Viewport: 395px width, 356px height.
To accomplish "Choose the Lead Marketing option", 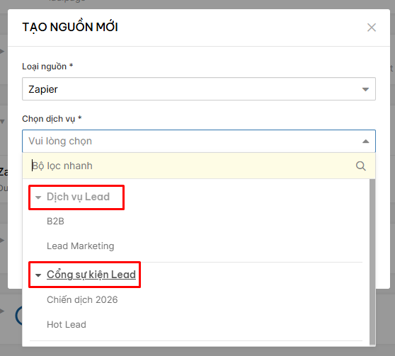I will click(81, 246).
